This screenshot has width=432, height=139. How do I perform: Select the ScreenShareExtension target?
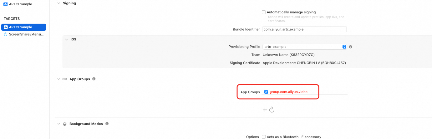click(26, 35)
